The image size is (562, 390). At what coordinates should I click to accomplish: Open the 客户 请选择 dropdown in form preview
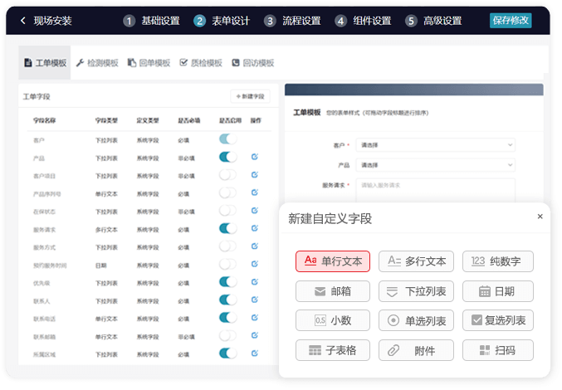436,145
